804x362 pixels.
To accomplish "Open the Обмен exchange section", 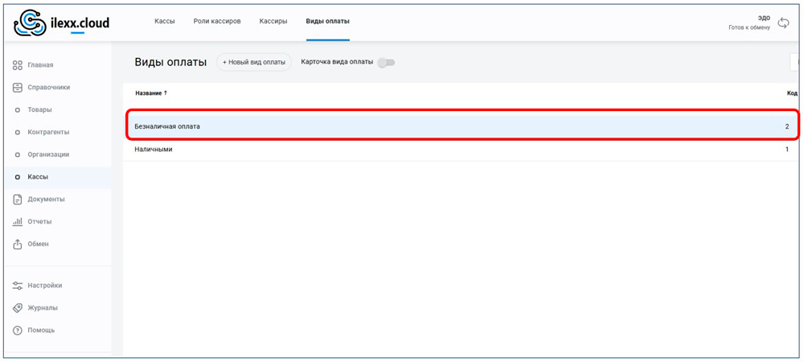I will click(38, 244).
